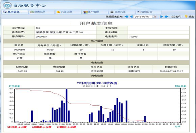Click the 消费记录 tab icon
Viewport: 196px width, 133px height.
[x=31, y=12]
